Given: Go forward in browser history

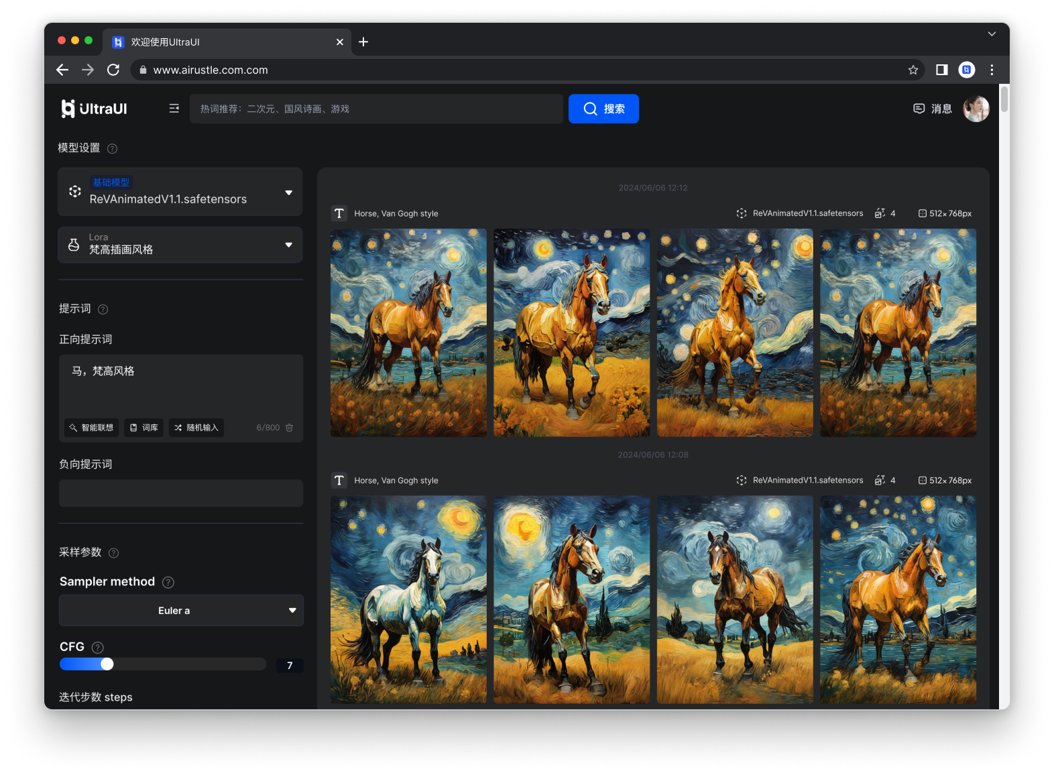Looking at the screenshot, I should (x=88, y=70).
